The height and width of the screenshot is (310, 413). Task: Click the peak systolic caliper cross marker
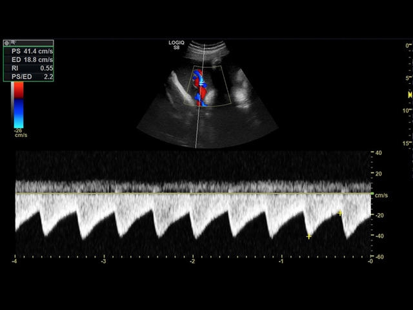tap(309, 236)
